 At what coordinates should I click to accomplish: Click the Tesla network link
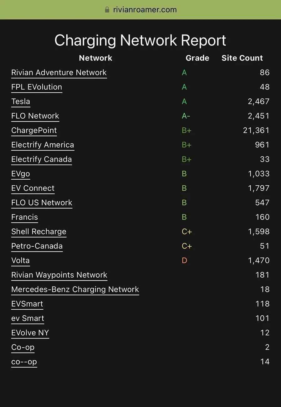coord(21,101)
